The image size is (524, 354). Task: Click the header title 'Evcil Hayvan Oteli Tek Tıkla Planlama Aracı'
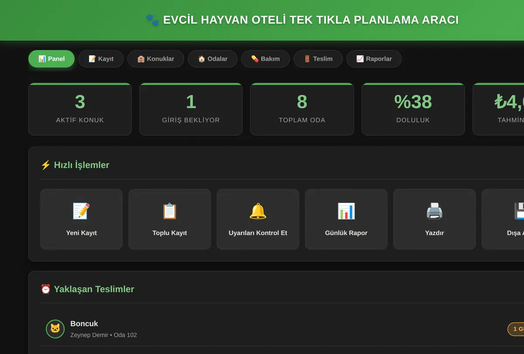(310, 20)
